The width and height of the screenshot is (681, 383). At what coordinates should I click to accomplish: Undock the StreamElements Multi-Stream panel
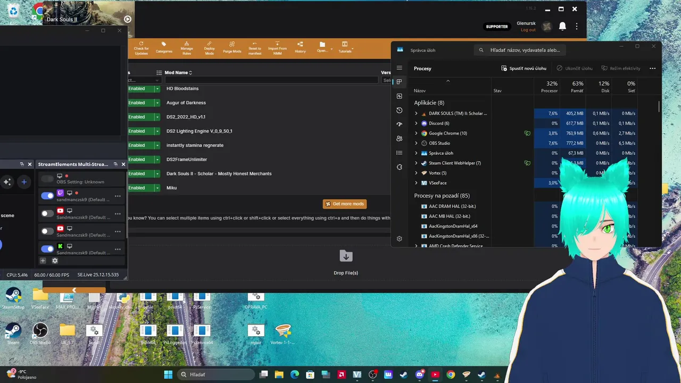pyautogui.click(x=115, y=164)
